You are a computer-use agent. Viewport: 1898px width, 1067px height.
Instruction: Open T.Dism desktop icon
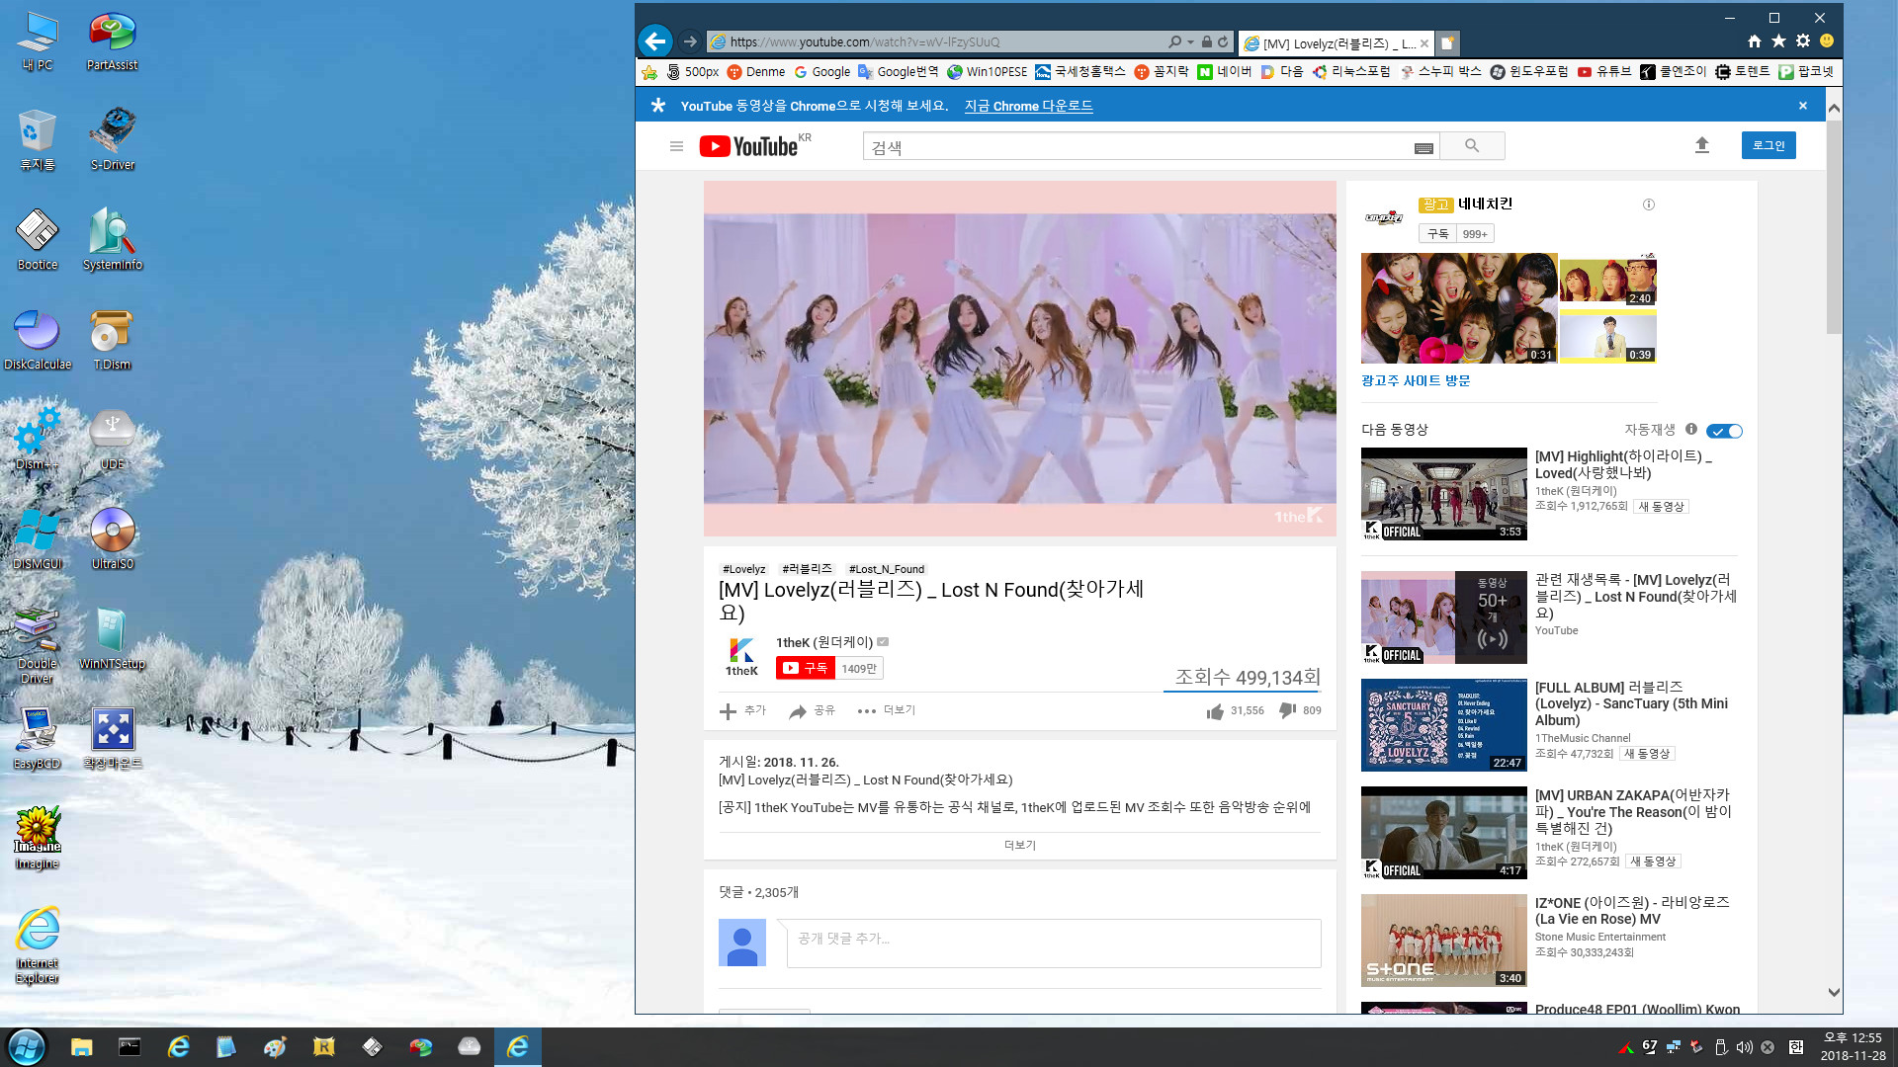click(x=112, y=340)
